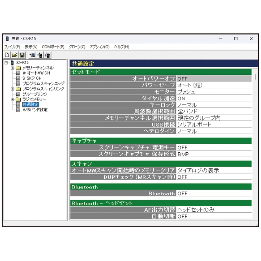Click the IC-R15 transceiver icon at tree root
Viewport: 261px width, 261px height.
[12, 63]
